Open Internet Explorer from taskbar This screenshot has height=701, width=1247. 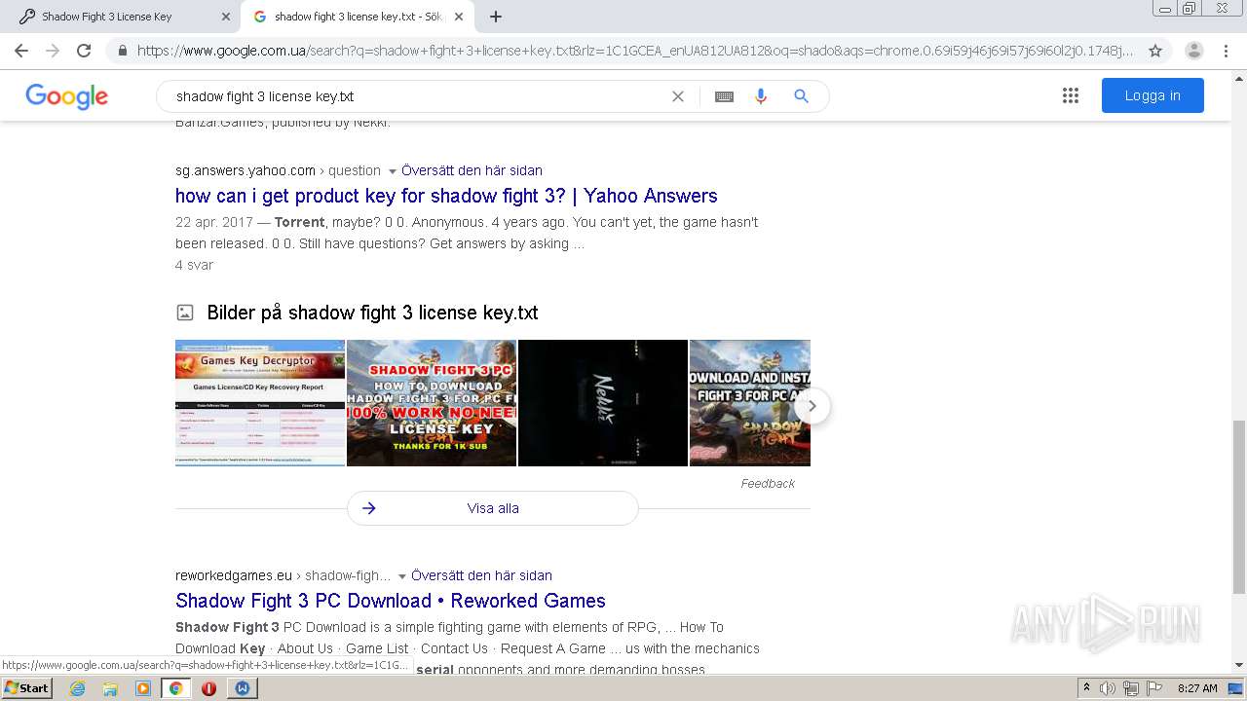[x=77, y=688]
